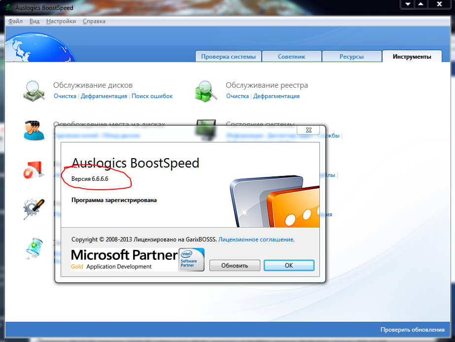Click the registry maintenance green cubes icon

(206, 91)
